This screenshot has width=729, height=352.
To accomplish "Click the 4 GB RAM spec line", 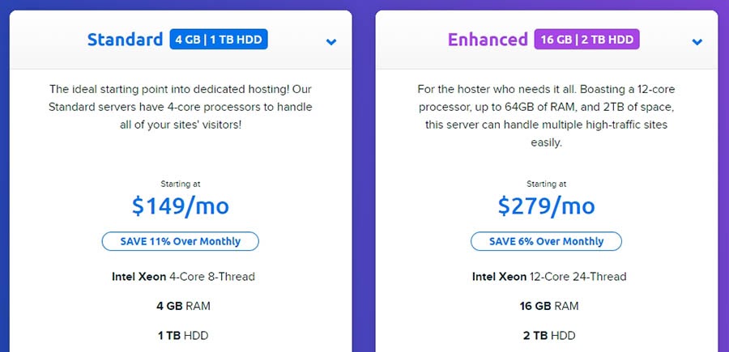I will (x=183, y=306).
